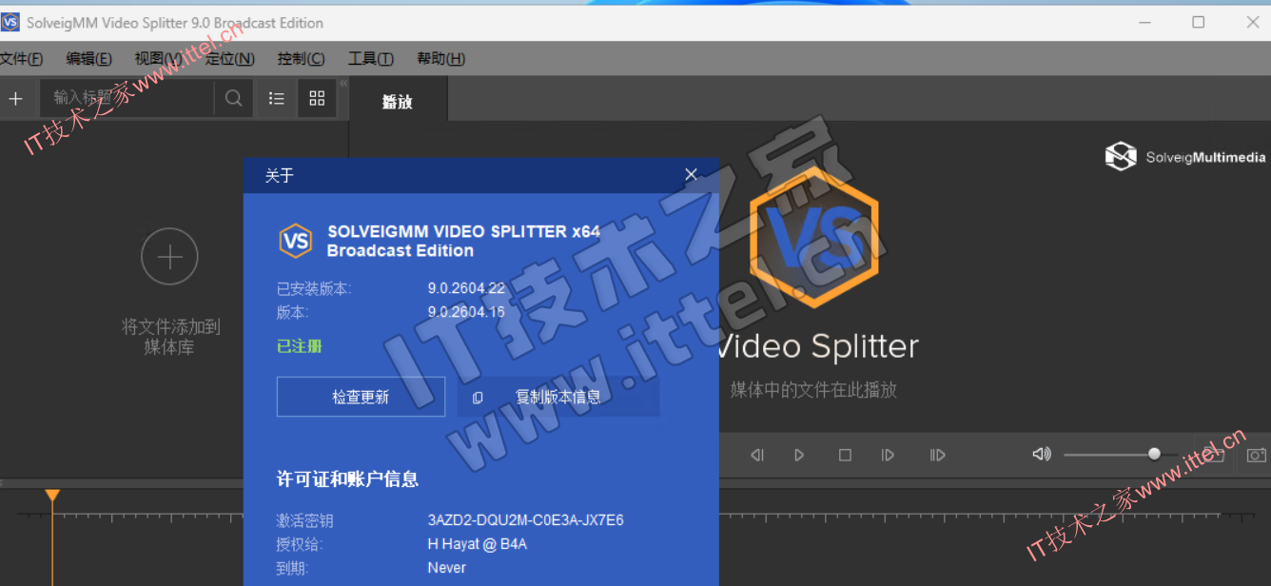Click the 检查更新 button

pyautogui.click(x=361, y=397)
